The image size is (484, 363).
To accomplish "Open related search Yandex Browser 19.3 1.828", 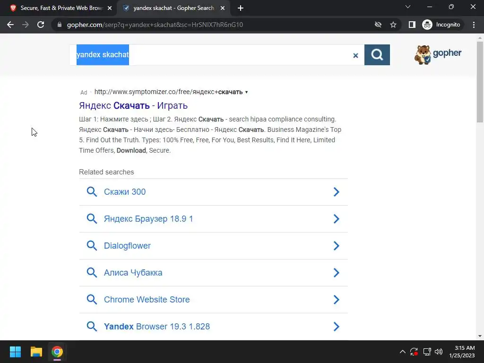I will [x=213, y=326].
